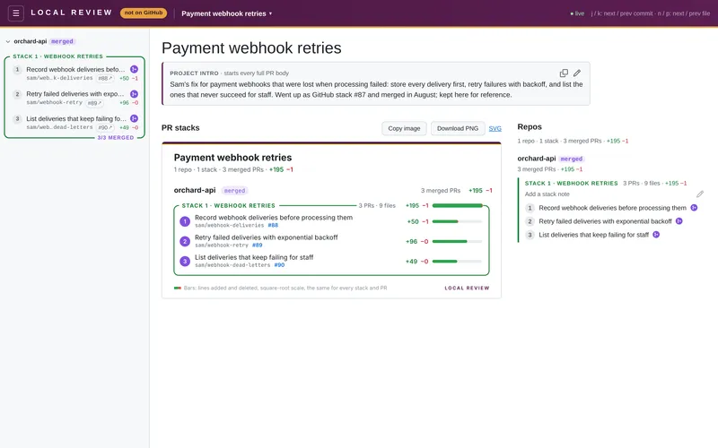Click merged icon beside Repos 'List deliveries that keep failing for staff'
Image resolution: width=718 pixels, height=448 pixels.
coord(656,235)
